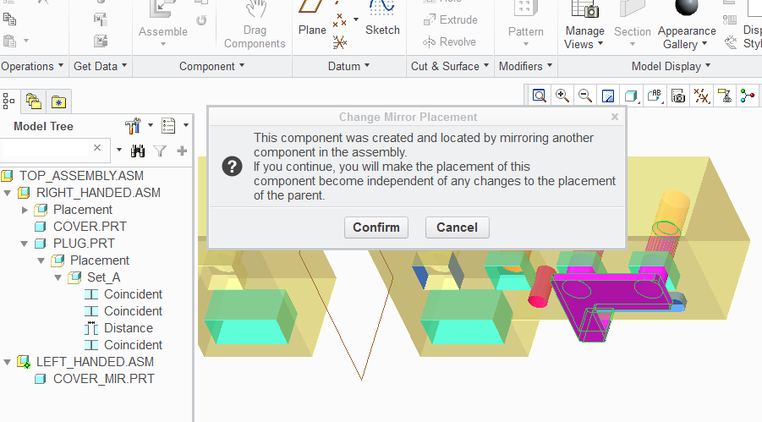Open Datum Display Filters icon
The height and width of the screenshot is (422, 762).
pyautogui.click(x=701, y=96)
